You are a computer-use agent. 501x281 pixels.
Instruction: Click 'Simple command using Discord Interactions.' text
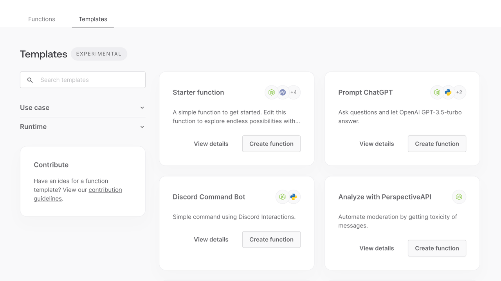point(234,217)
